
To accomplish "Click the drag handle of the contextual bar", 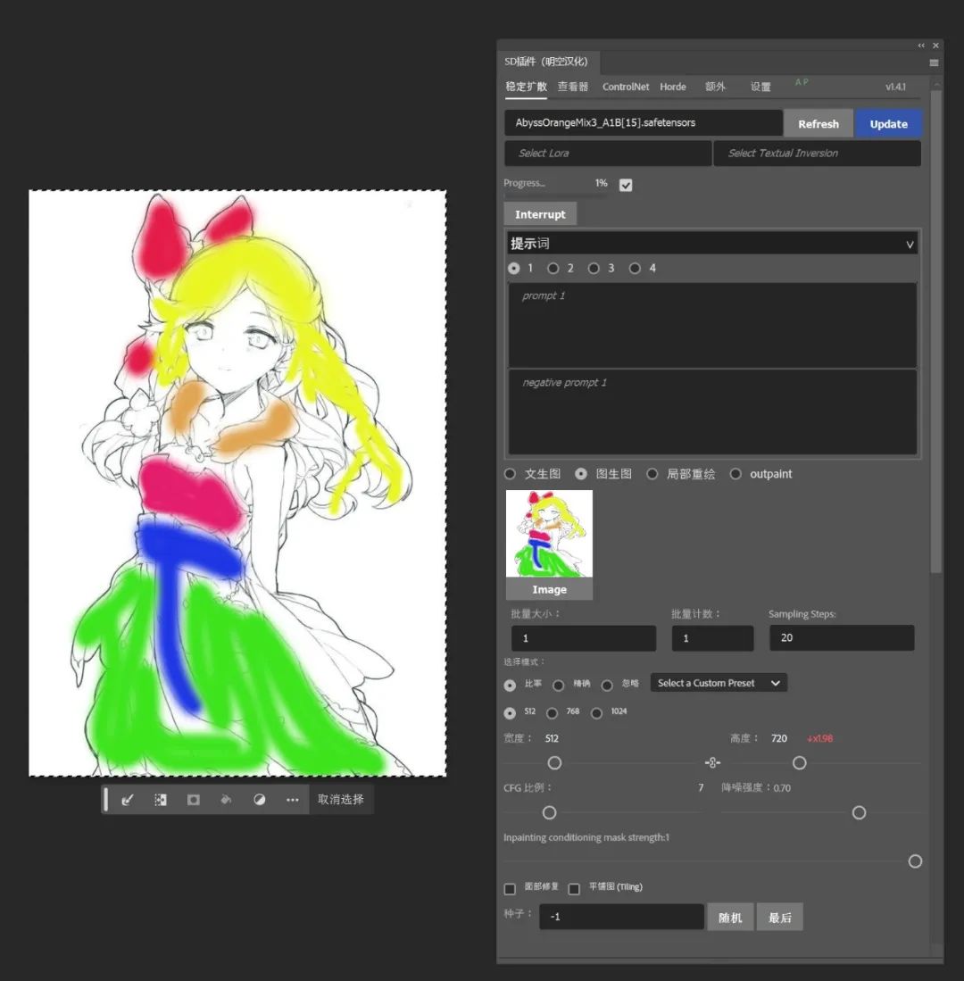I will click(105, 800).
